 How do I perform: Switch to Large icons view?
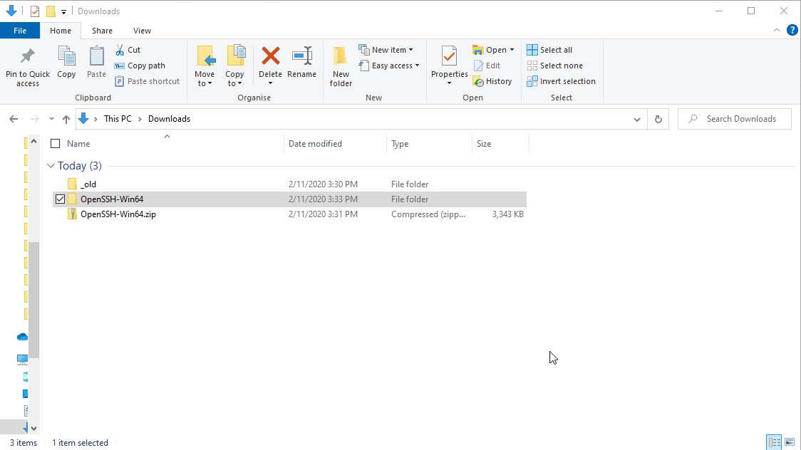coord(790,442)
